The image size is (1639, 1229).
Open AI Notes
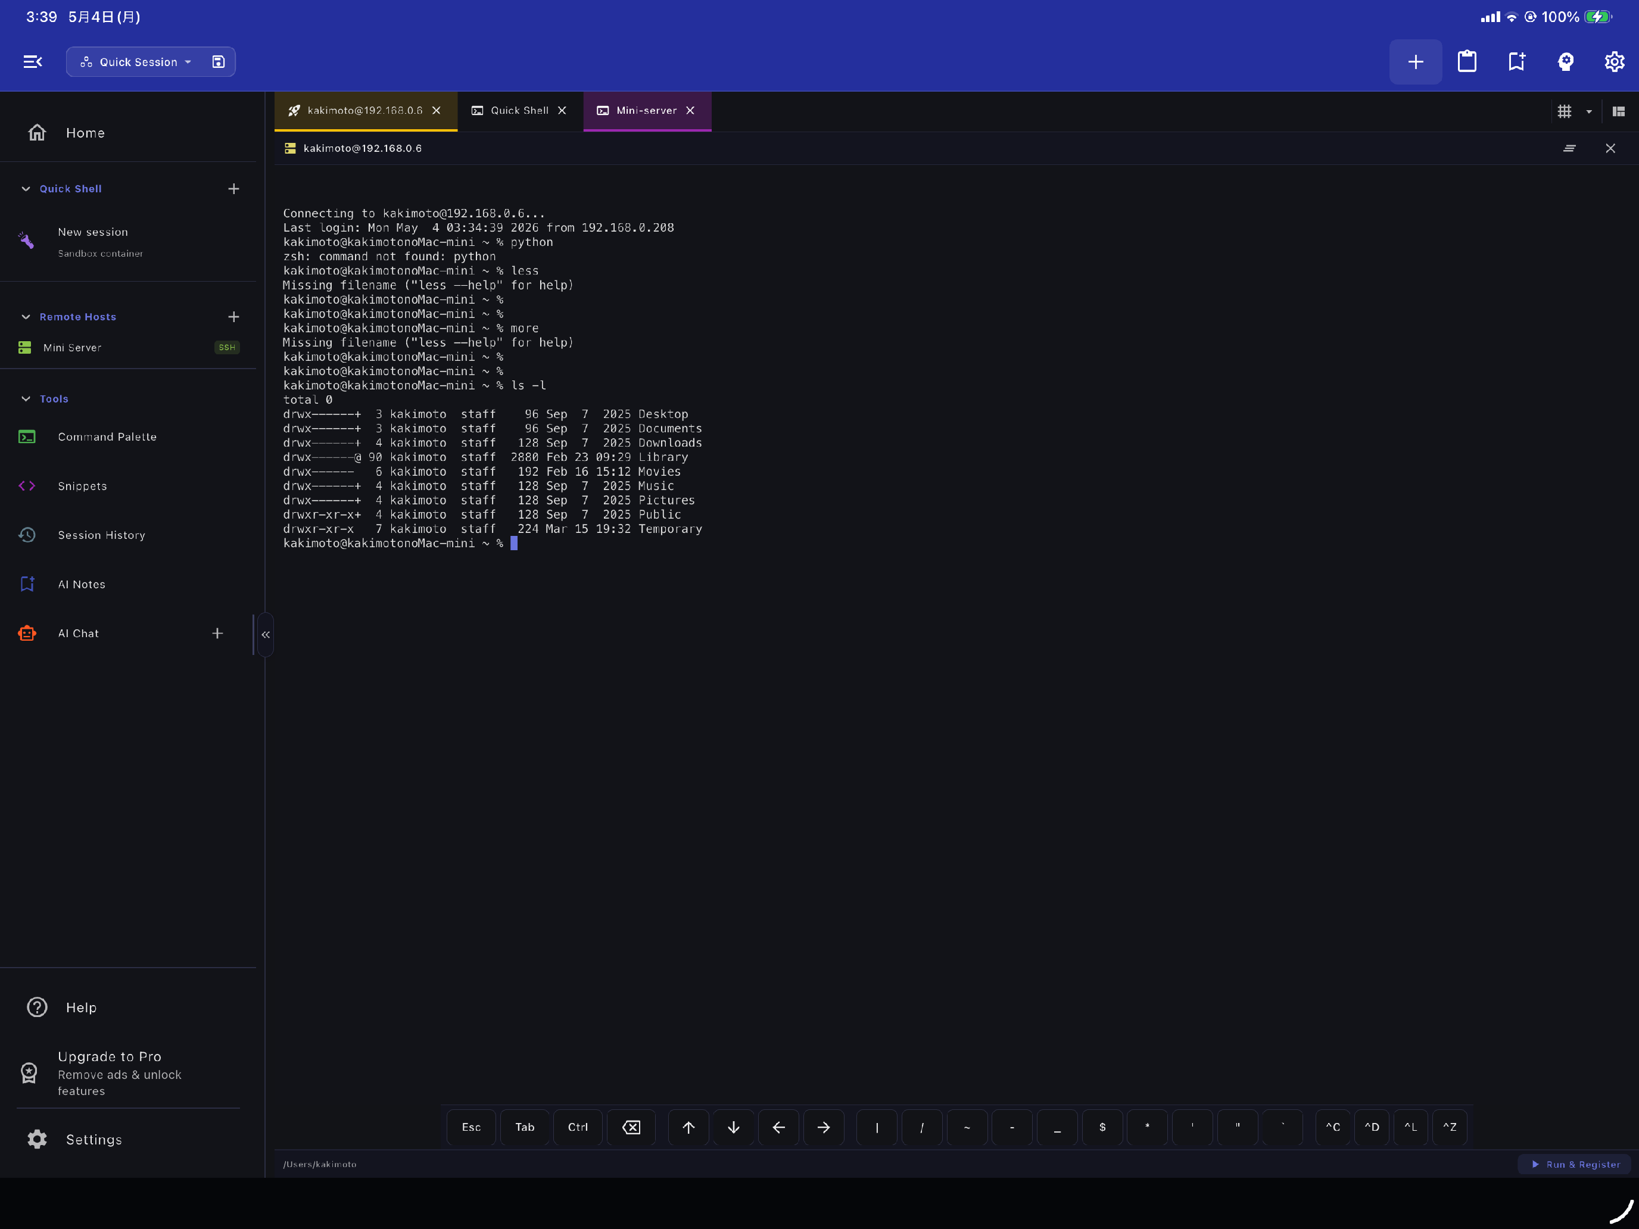pos(128,585)
